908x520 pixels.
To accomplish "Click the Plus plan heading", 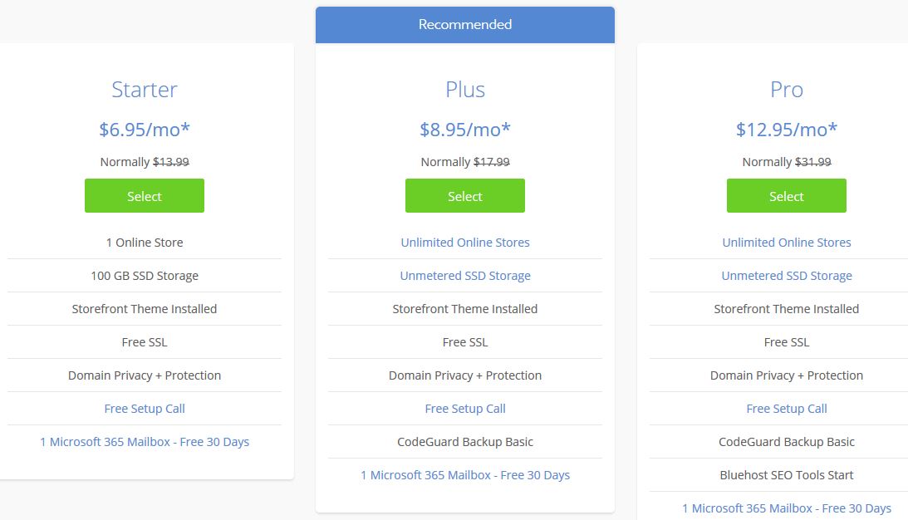I will (465, 90).
